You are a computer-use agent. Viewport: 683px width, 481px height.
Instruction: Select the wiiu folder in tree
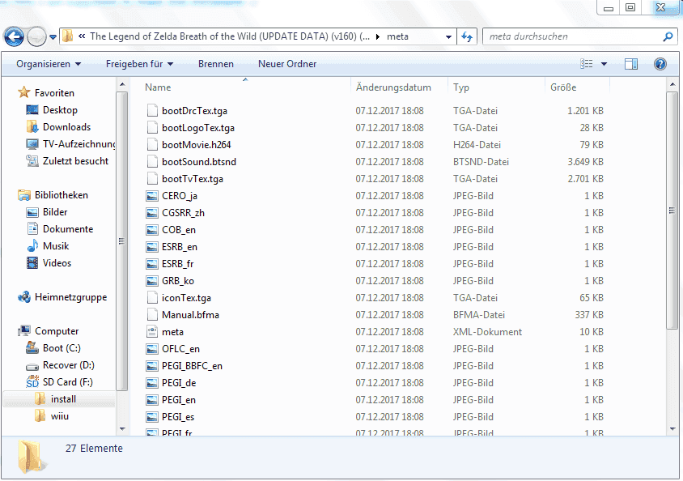point(59,416)
